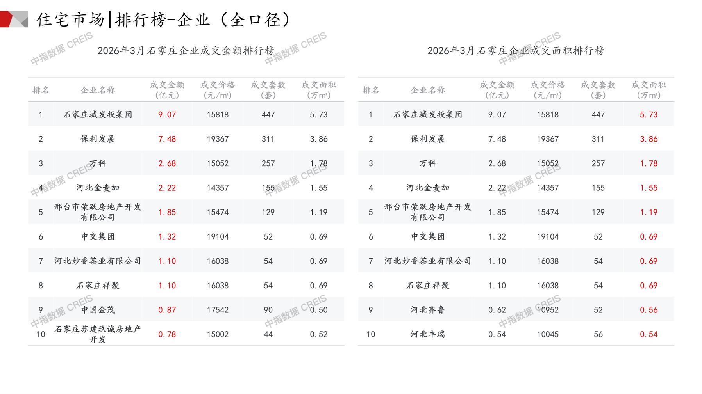This screenshot has height=394, width=702.
Task: Click the red 0.78 amount value
Action: (167, 334)
